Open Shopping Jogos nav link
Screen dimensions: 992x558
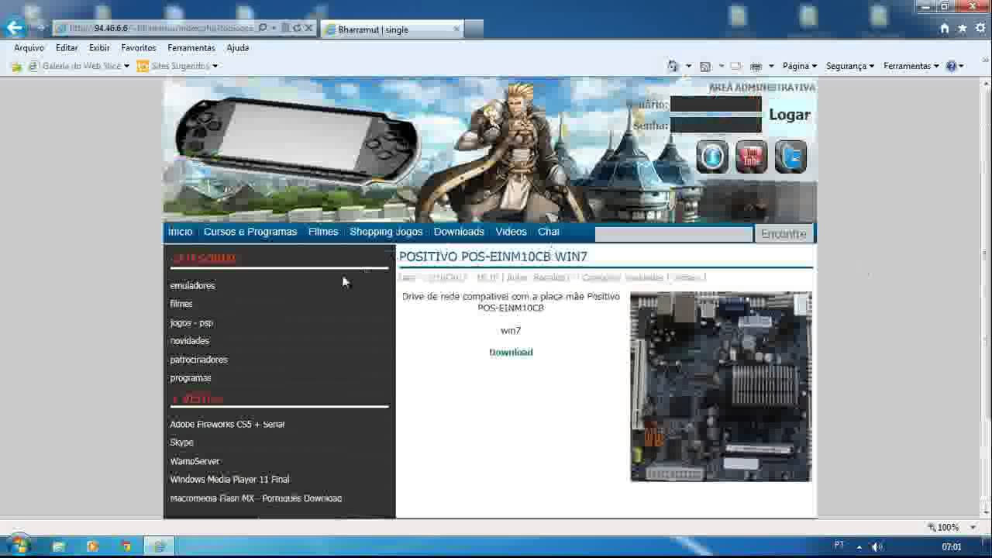[386, 232]
